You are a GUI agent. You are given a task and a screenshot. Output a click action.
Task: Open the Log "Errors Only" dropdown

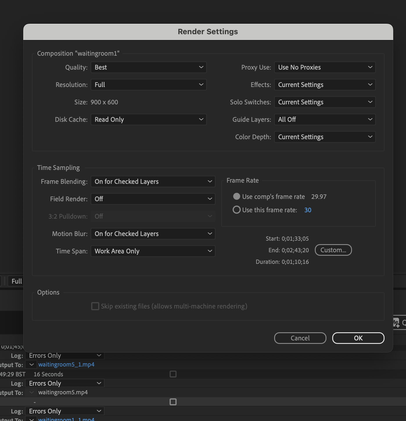(64, 355)
